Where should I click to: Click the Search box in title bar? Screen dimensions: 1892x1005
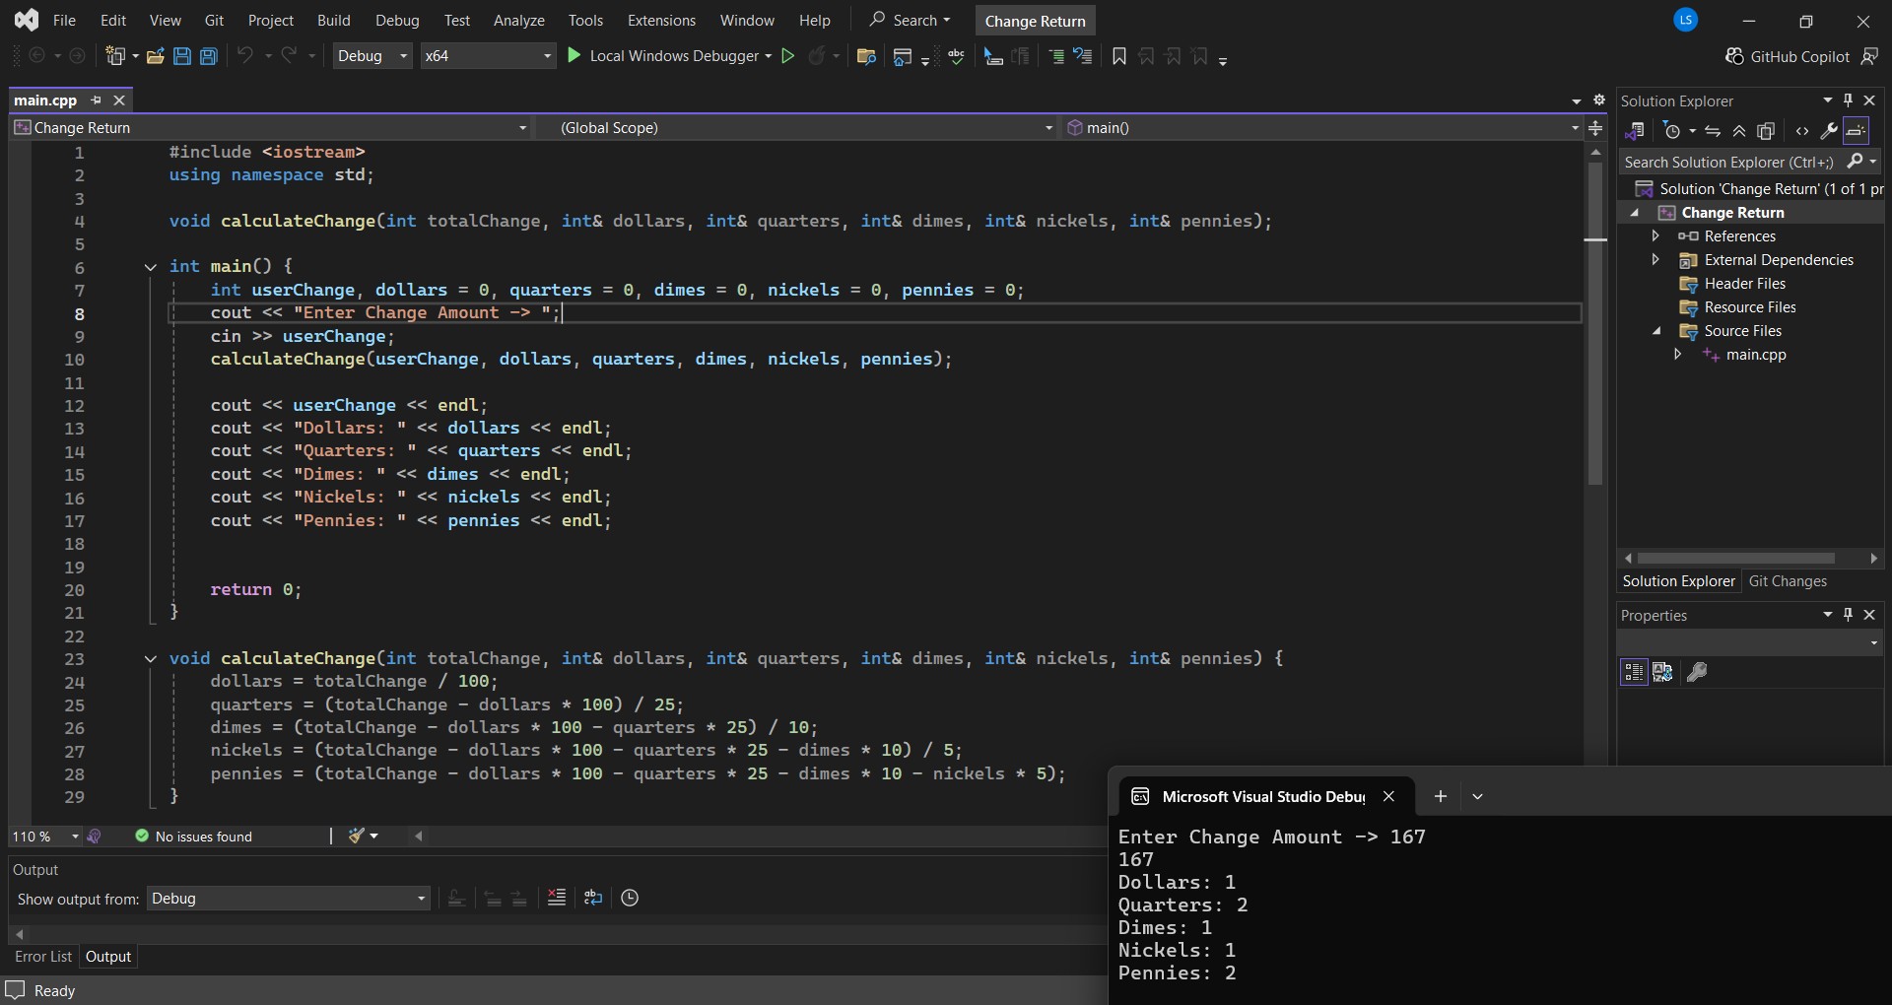pyautogui.click(x=910, y=20)
